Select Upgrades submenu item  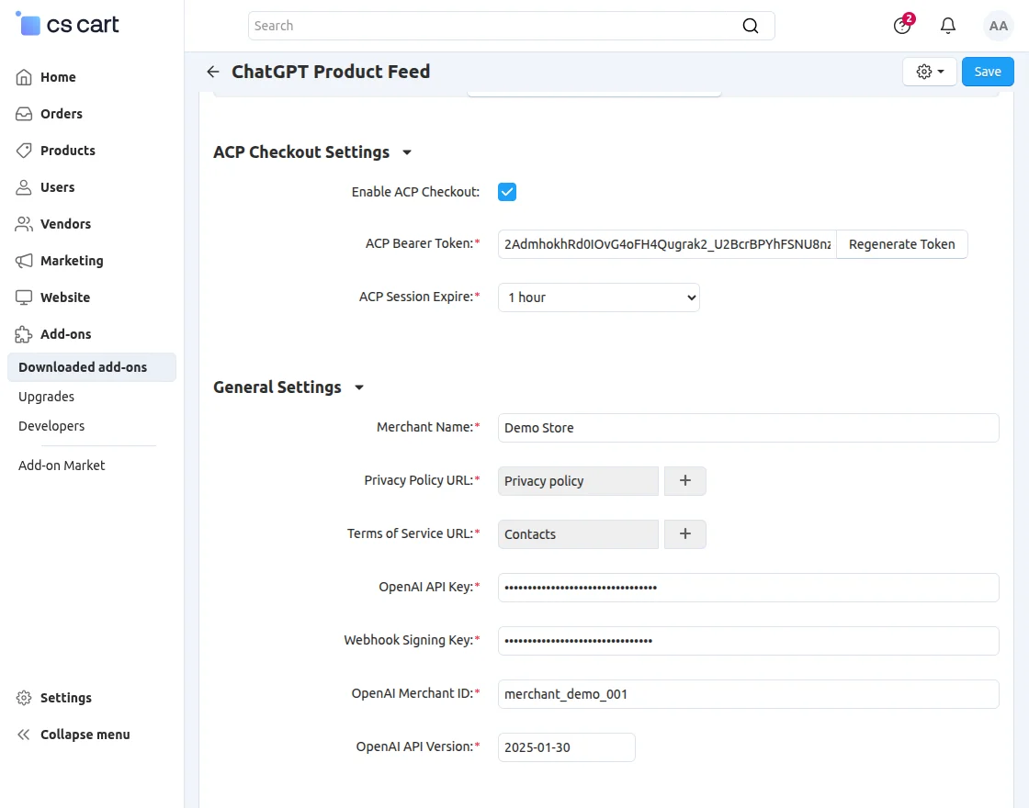click(46, 397)
